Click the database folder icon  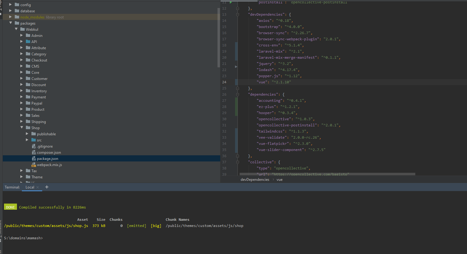pyautogui.click(x=17, y=11)
